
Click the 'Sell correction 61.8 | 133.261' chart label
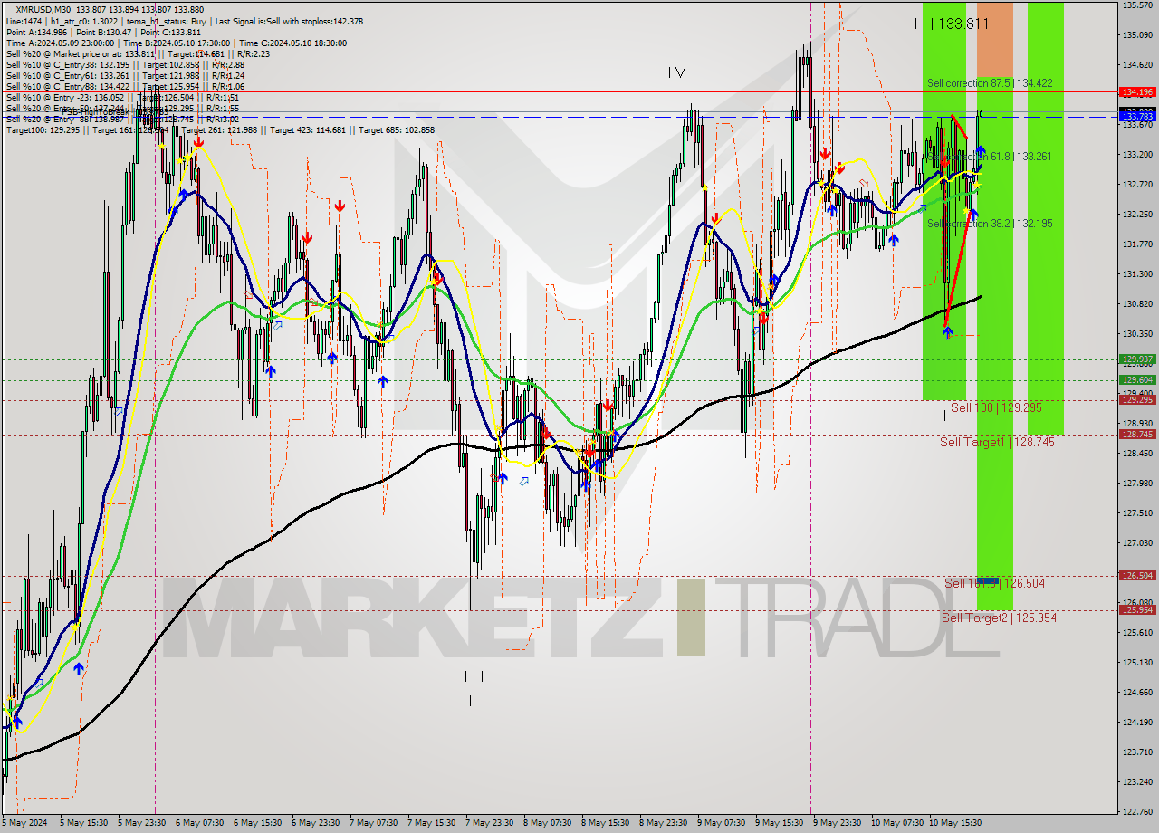pos(990,157)
